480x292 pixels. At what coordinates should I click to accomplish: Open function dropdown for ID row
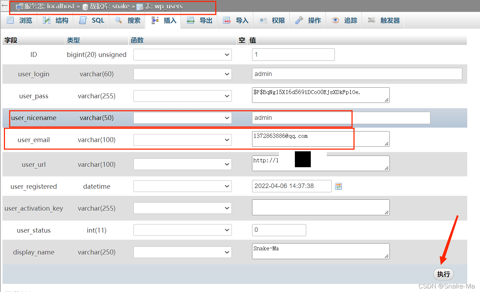(183, 55)
